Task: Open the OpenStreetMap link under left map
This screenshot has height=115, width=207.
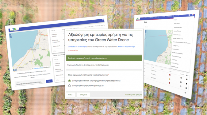Action: 38,68
